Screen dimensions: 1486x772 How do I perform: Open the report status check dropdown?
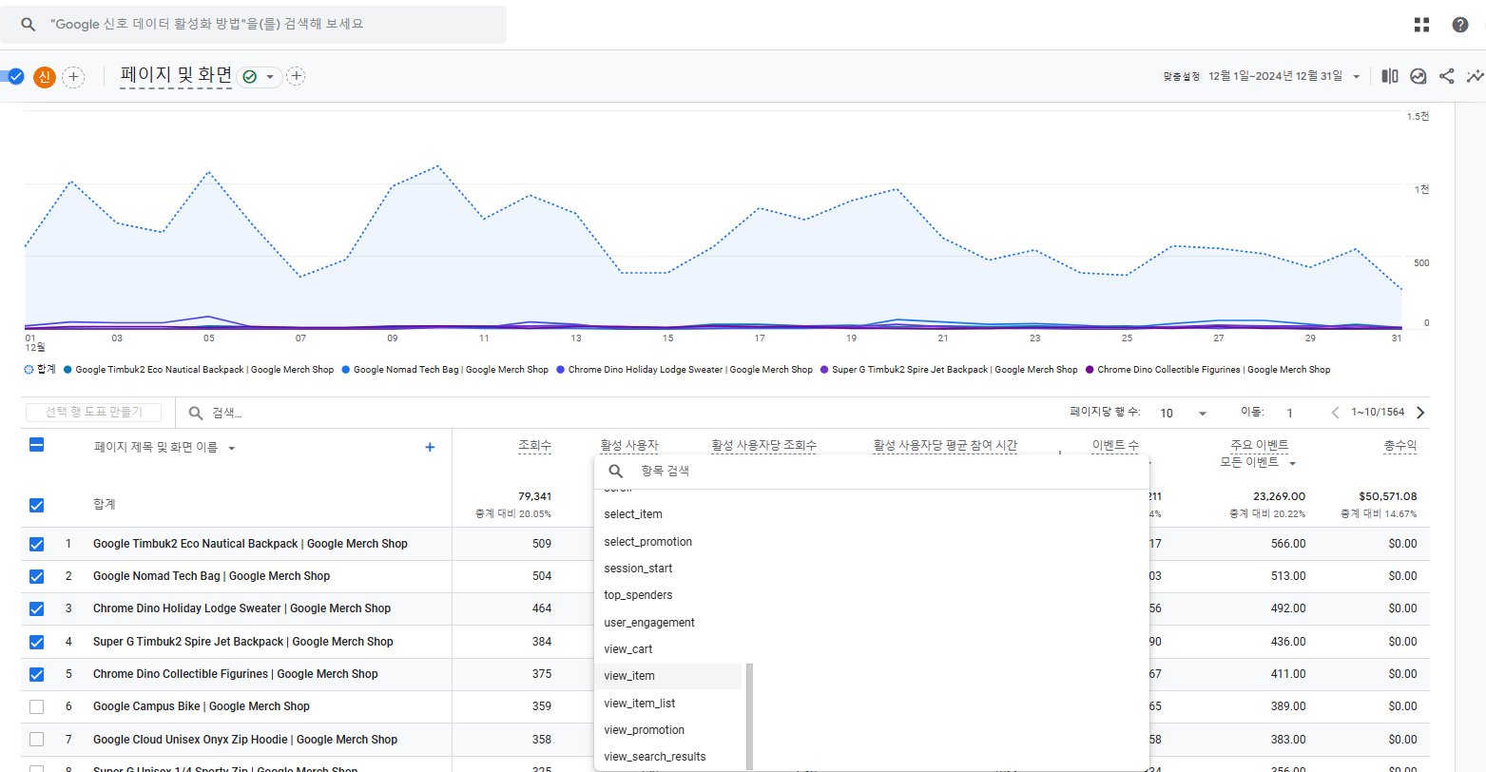point(260,76)
